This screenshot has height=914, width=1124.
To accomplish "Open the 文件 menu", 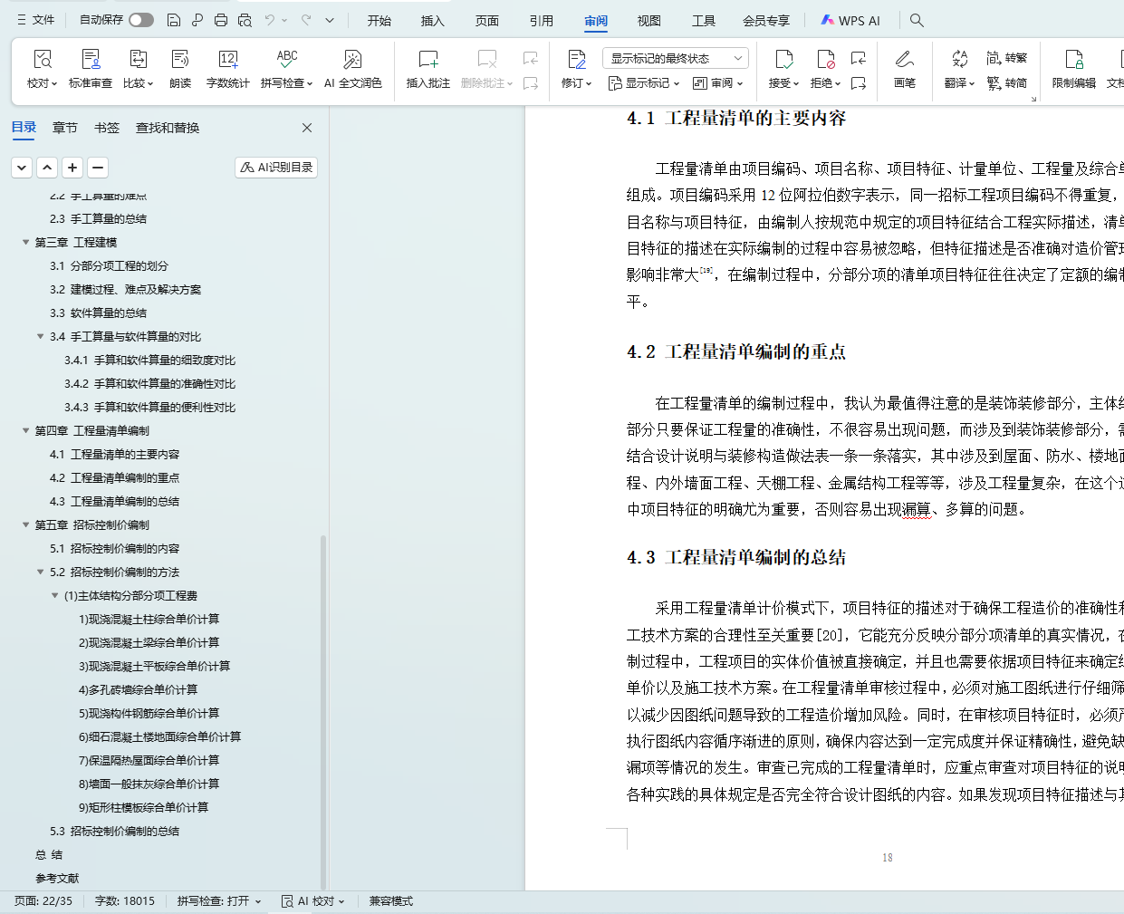I will 36,20.
